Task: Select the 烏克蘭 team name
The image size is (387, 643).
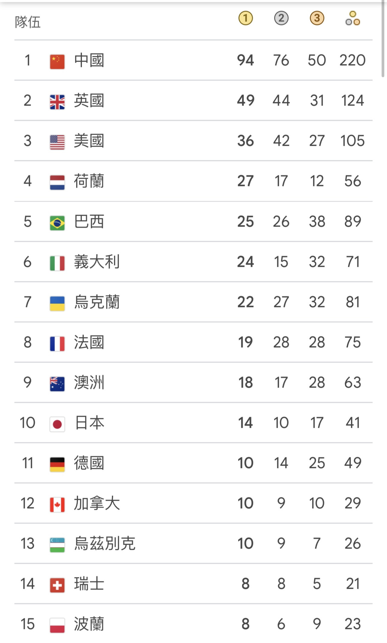Action: (97, 302)
